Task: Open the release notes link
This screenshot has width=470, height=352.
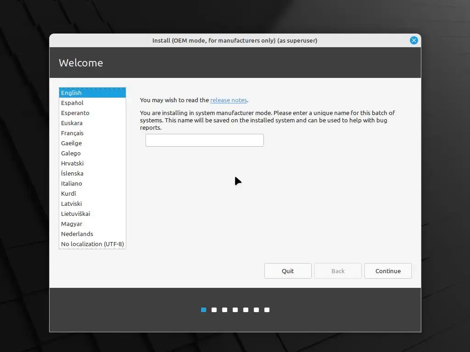Action: (x=229, y=100)
